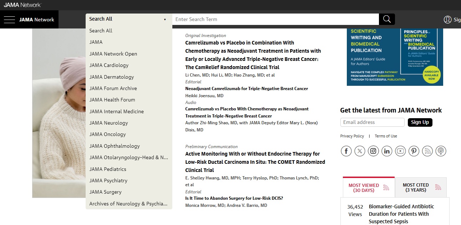
Task: Collapse the Search All journal dropdown
Action: coord(129,19)
